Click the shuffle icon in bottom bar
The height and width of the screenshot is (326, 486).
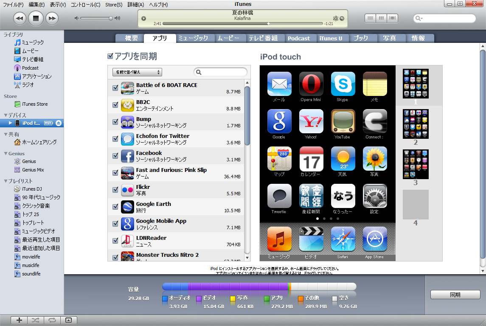35,320
